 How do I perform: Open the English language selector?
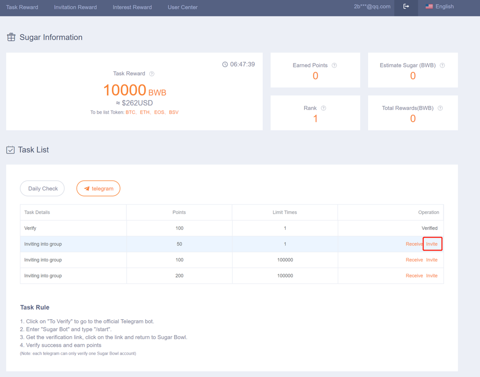440,7
